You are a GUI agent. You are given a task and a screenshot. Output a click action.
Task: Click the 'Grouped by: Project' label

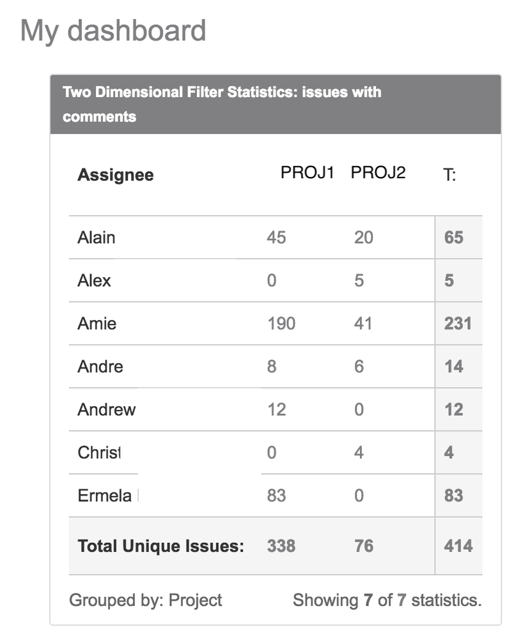(146, 600)
